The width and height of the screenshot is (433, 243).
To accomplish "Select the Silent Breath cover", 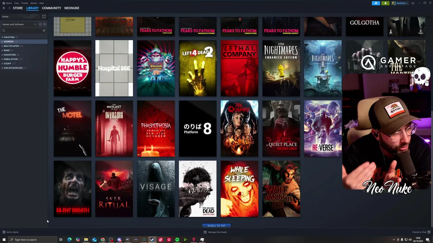I will coord(72,189).
